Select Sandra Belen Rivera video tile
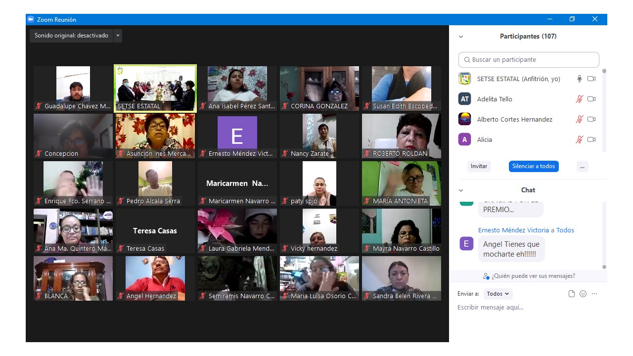This screenshot has height=356, width=633. (402, 278)
